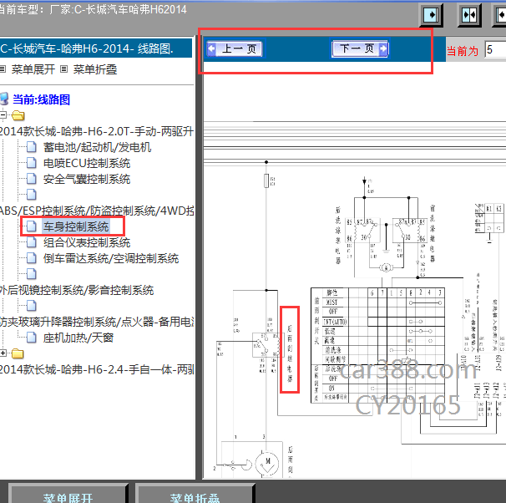
Task: Open 倒车雷达系统/空调控制系统 diagram
Action: pos(111,258)
